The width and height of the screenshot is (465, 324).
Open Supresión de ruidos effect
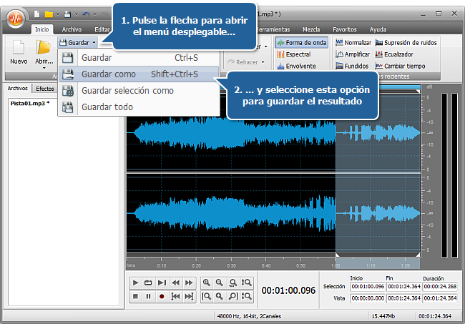click(x=406, y=43)
